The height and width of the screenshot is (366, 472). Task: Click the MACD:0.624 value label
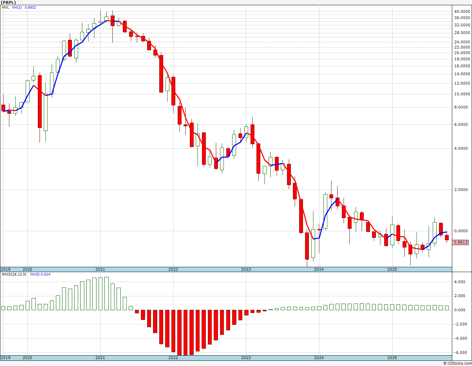tap(40, 274)
